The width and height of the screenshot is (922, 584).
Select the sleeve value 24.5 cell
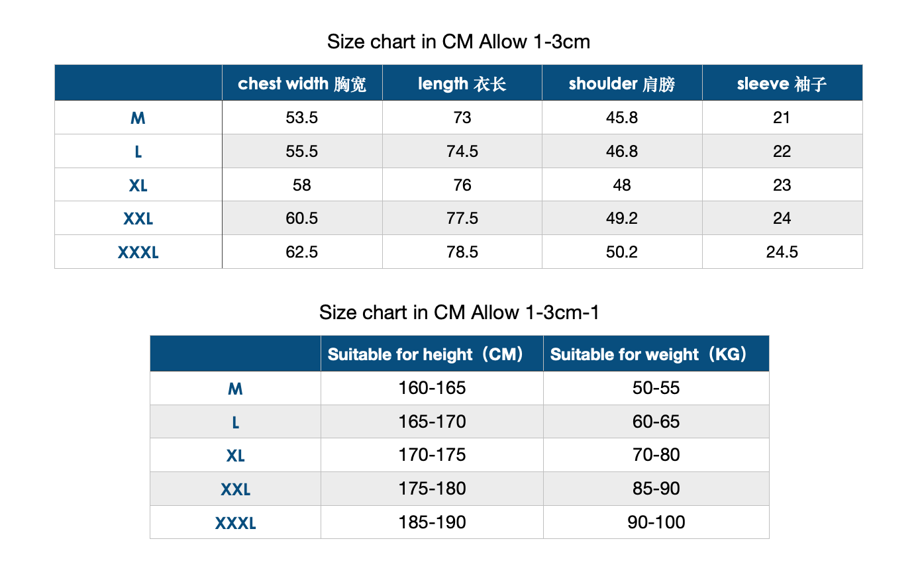[782, 252]
